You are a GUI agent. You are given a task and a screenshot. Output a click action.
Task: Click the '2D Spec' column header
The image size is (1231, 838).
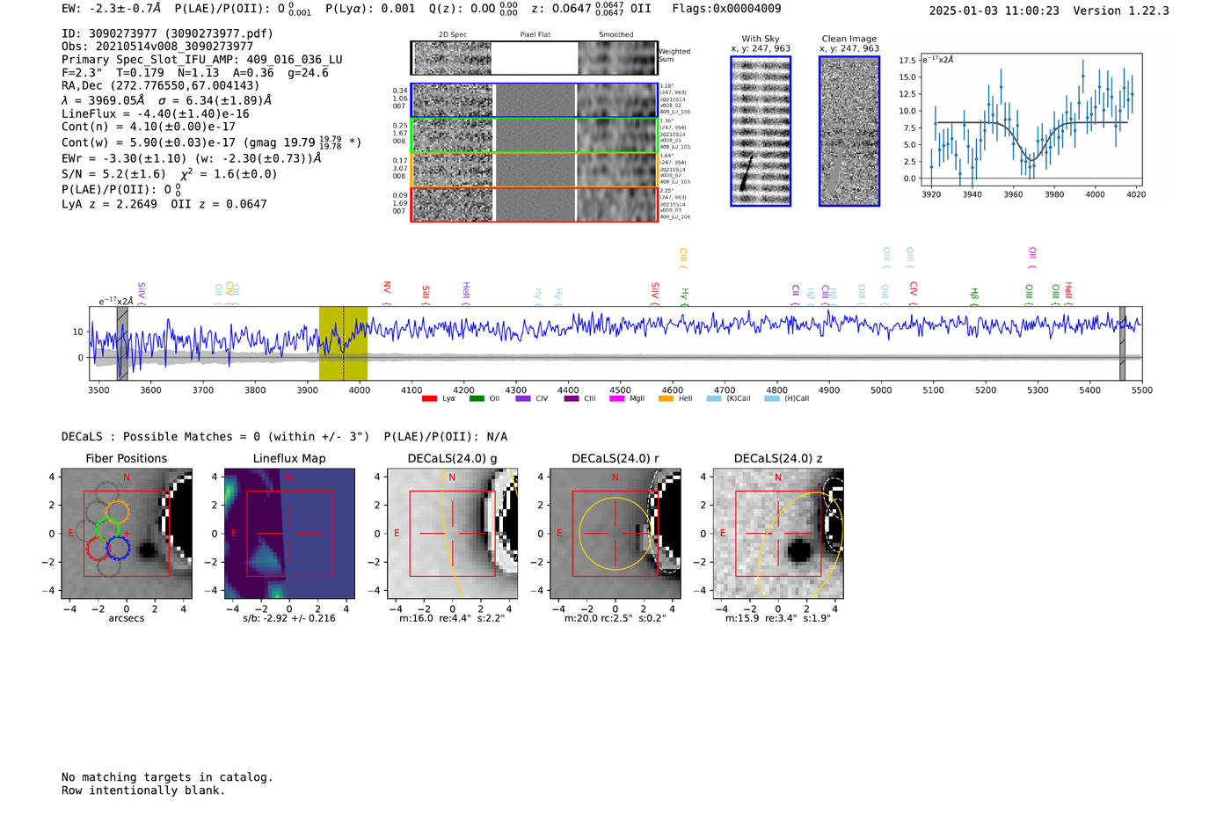click(453, 35)
